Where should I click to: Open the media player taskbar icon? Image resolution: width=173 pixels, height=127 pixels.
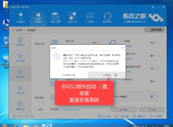point(36,126)
